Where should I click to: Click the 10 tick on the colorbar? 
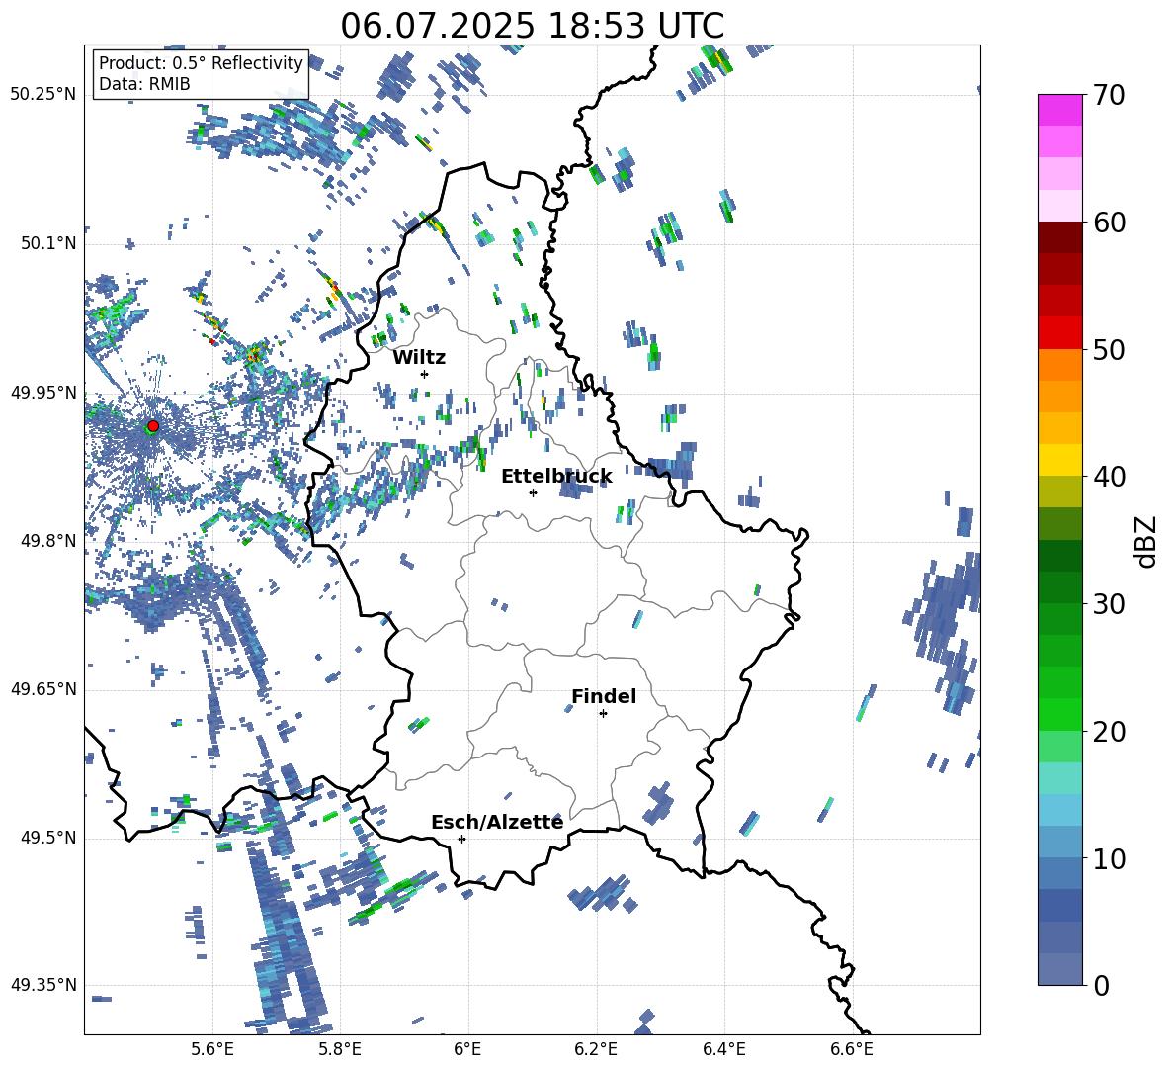pos(1109,858)
